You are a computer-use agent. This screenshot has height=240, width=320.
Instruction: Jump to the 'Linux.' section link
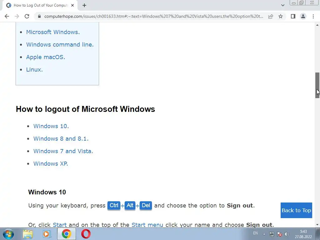pos(34,70)
